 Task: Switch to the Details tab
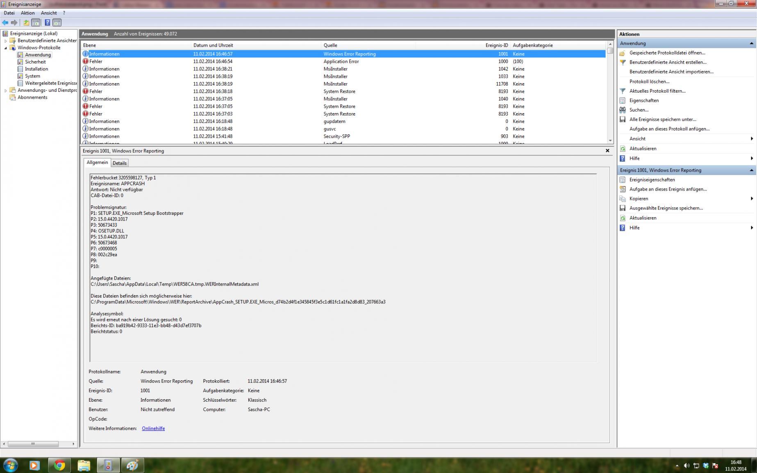[x=120, y=163]
